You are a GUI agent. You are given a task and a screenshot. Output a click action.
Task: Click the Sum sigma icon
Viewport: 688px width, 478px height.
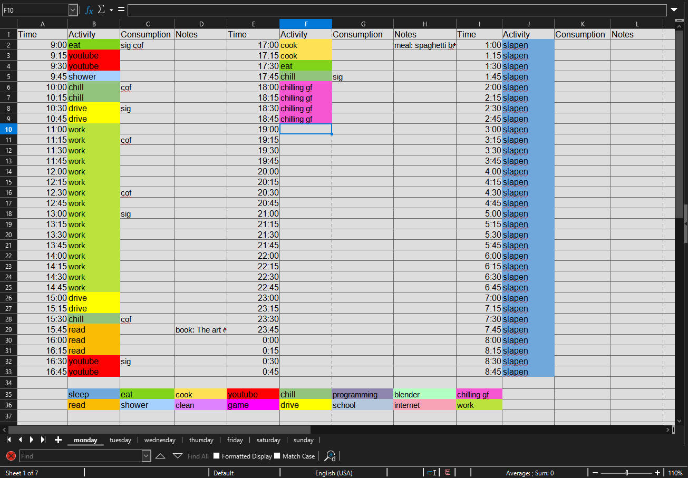101,9
